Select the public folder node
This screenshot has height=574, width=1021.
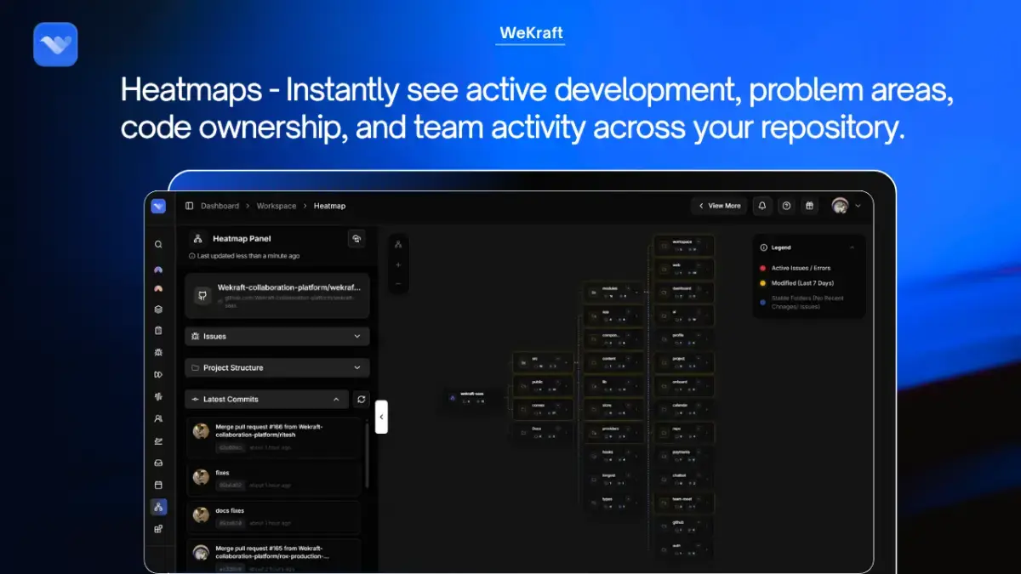[x=543, y=386]
